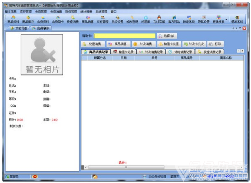Open 官方网站 browser icon
This screenshot has width=251, height=183.
pos(174,19)
